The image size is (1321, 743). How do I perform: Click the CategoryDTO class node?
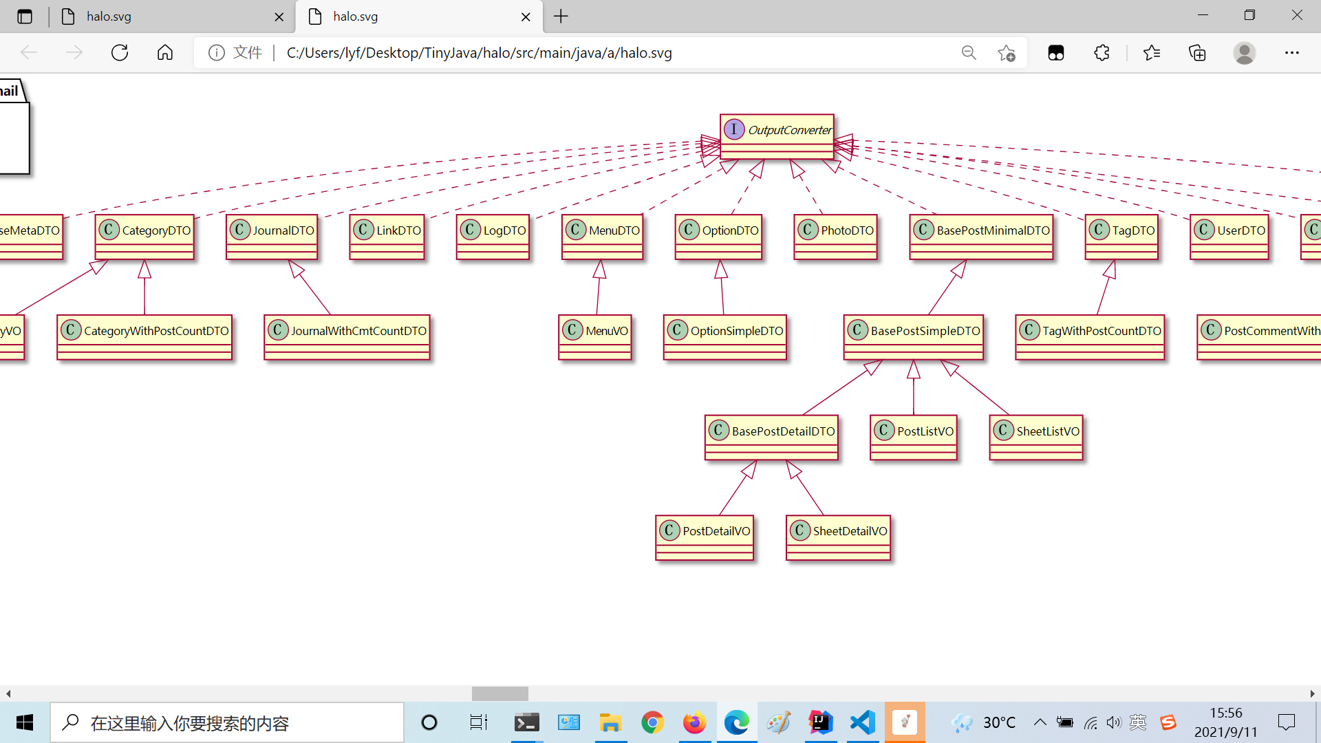point(144,237)
